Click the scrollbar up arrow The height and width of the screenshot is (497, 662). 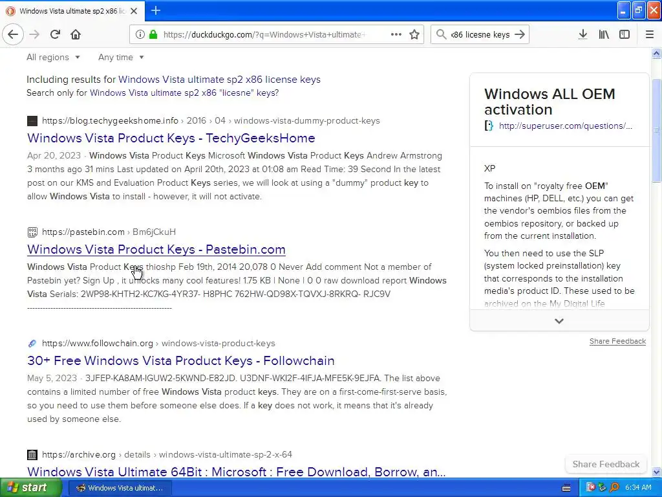coord(656,53)
